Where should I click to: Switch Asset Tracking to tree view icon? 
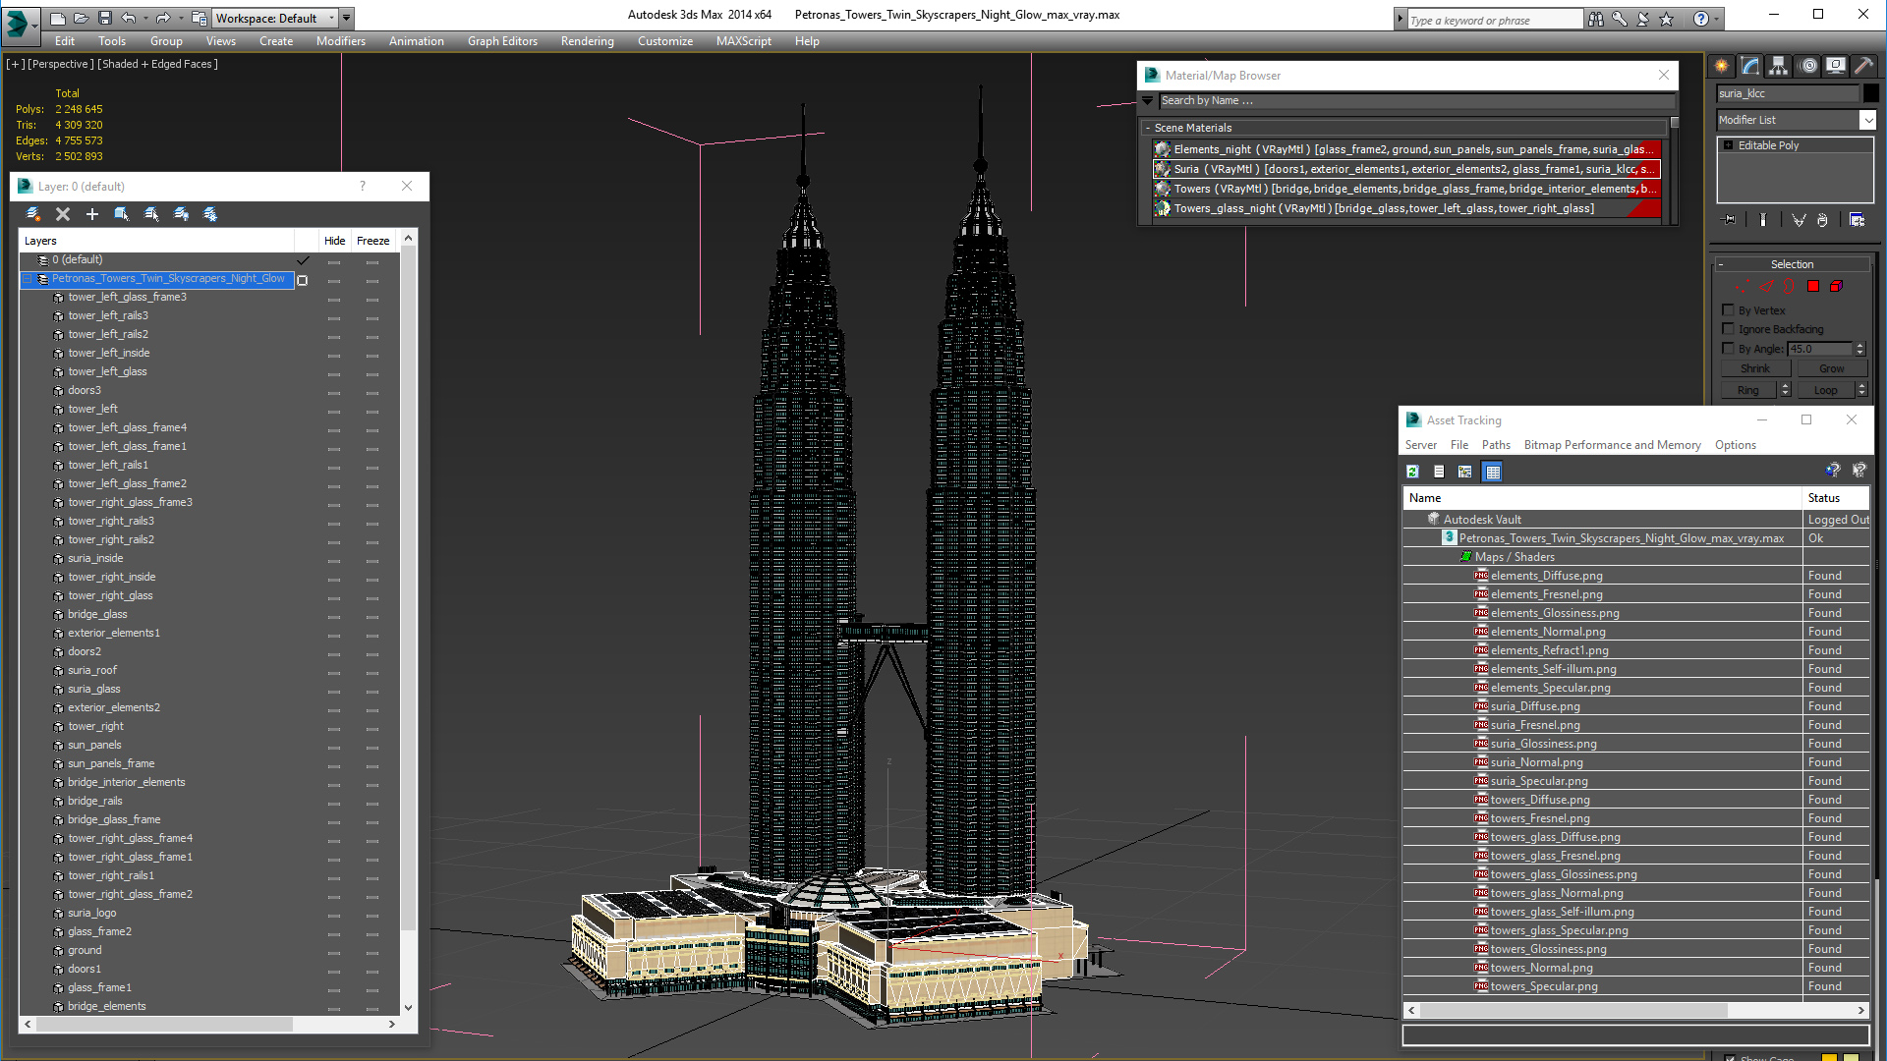pos(1465,473)
